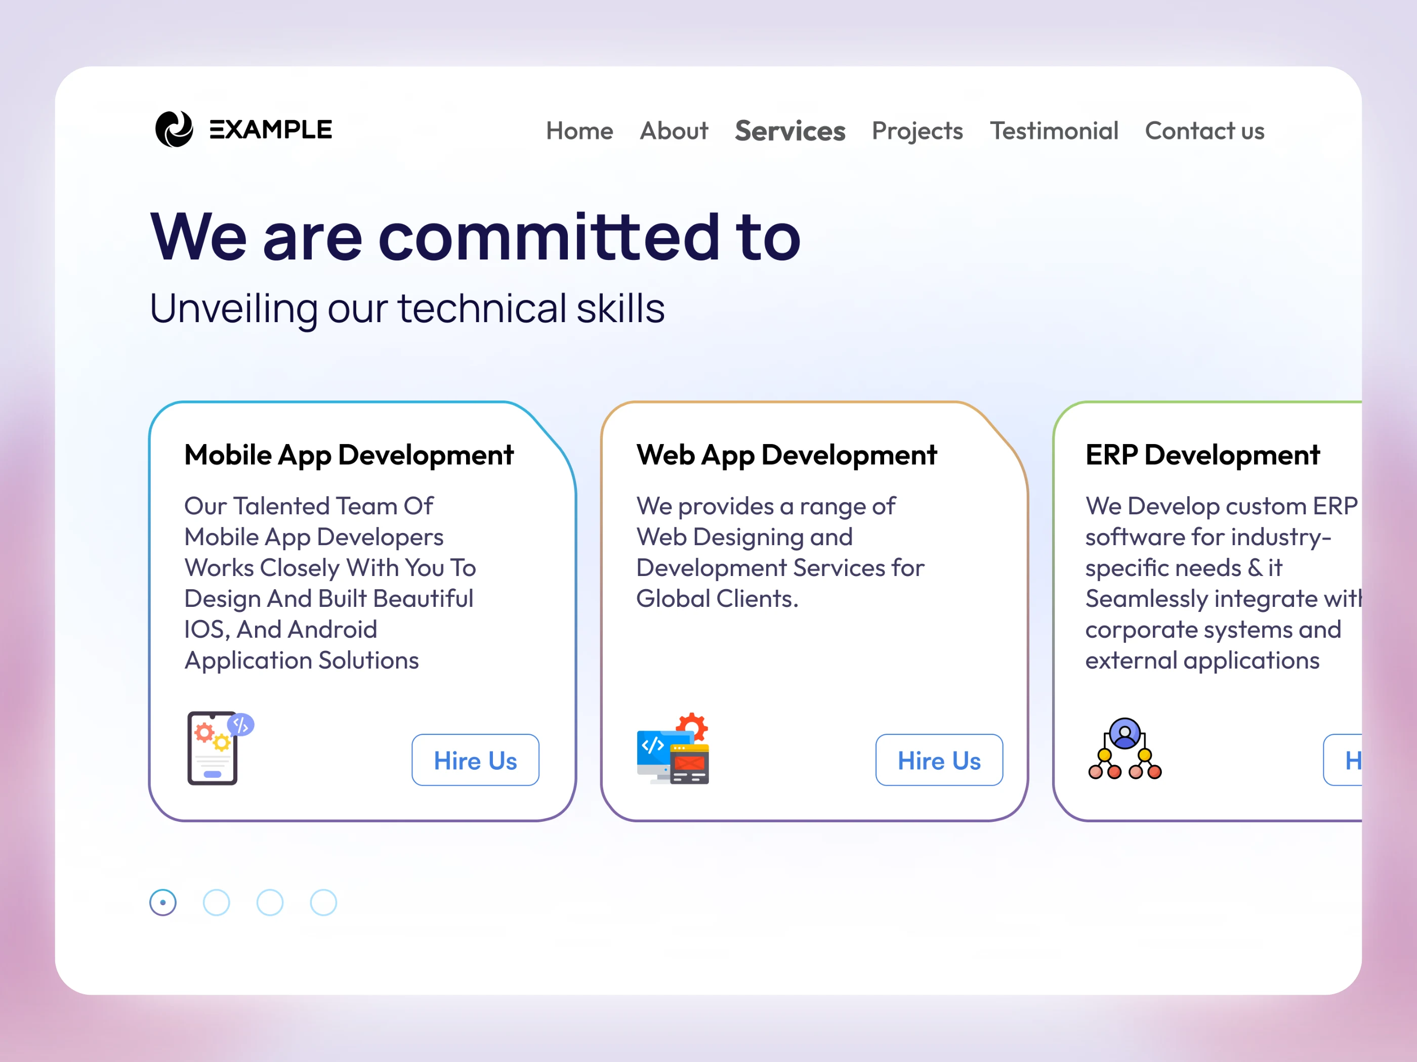Screen dimensions: 1417x1062
Task: Switch to the third carousel dot
Action: point(270,903)
